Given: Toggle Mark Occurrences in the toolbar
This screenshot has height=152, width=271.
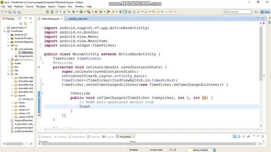Looking at the screenshot, I should [125, 12].
